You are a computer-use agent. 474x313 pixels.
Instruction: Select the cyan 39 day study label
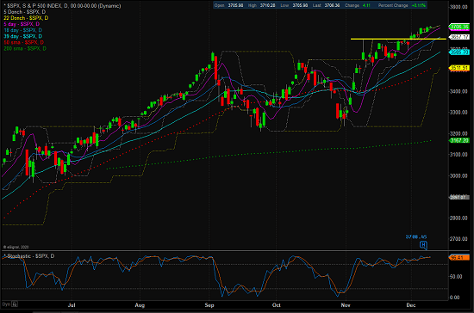(x=23, y=36)
